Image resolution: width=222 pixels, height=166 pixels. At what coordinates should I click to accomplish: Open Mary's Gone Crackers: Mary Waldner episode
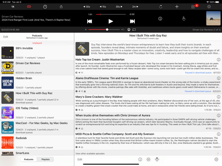(148, 103)
